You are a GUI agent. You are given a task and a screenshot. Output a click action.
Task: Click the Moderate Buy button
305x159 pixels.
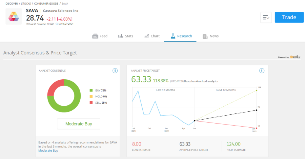(79, 124)
